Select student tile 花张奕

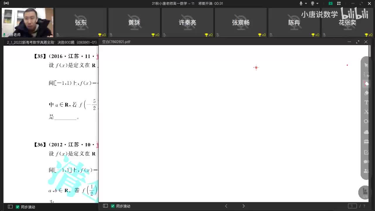347,23
